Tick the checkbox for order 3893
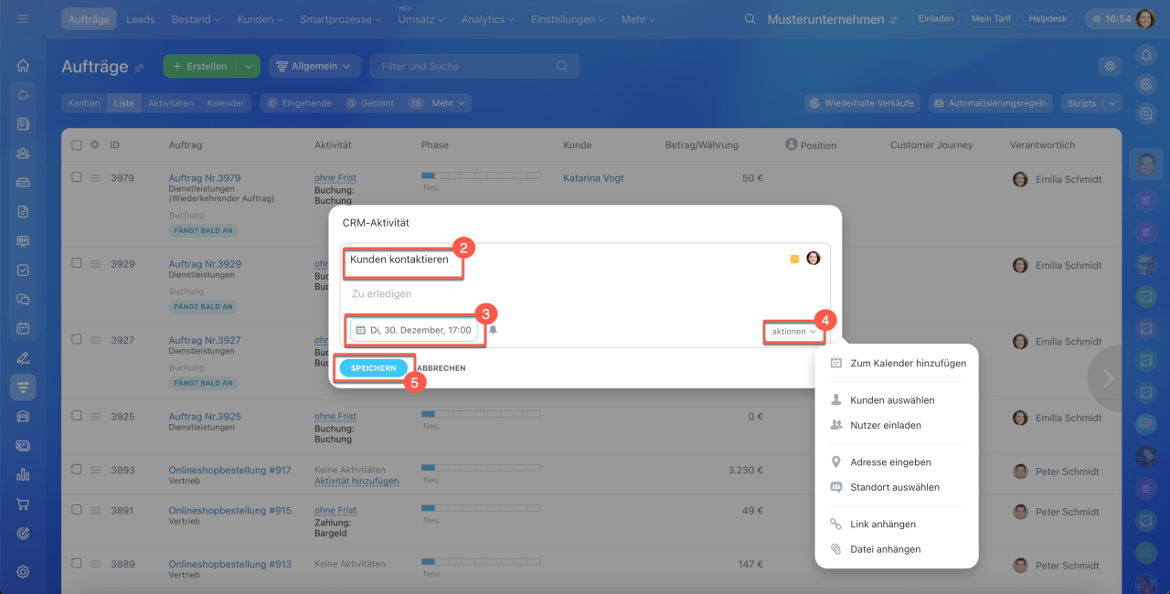 77,470
